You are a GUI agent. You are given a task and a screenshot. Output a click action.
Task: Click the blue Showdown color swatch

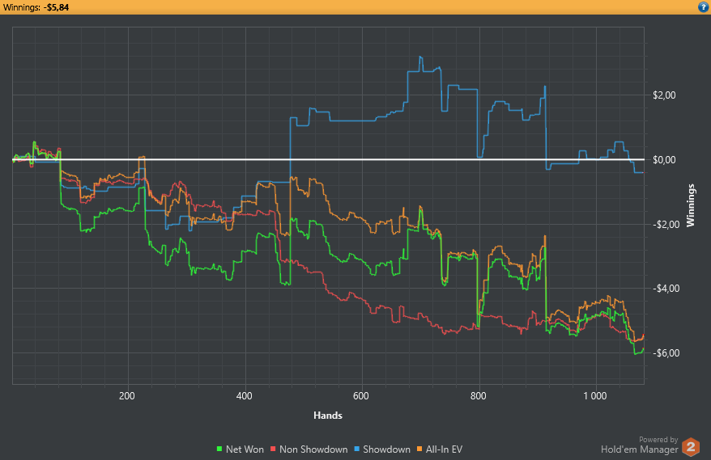357,449
